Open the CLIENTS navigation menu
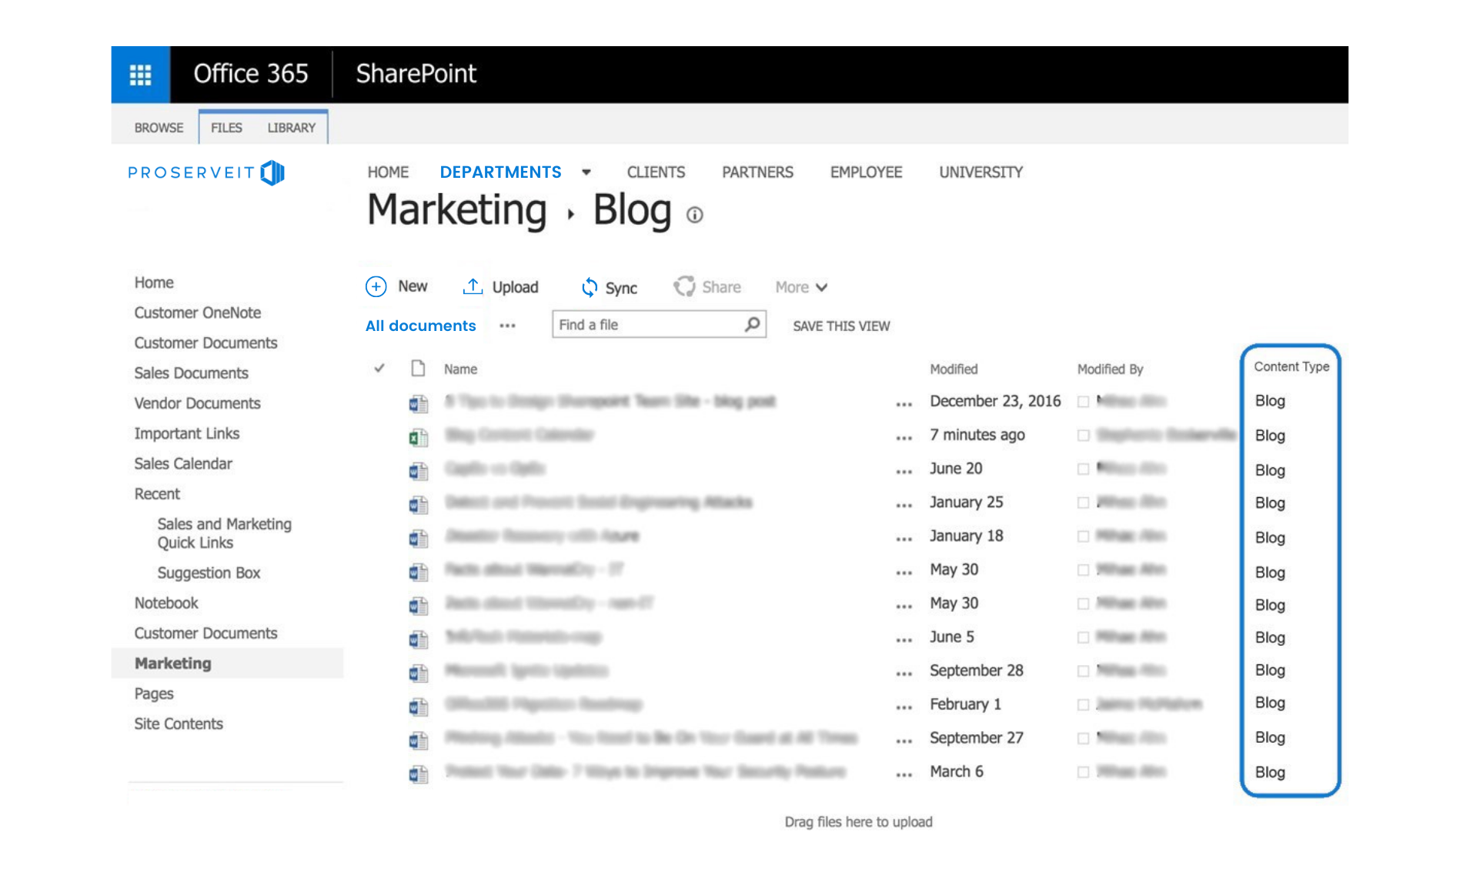 tap(655, 172)
